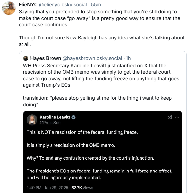This screenshot has width=193, height=193.
Task: Open ElieNYC's profile avatar
Action: tap(9, 8)
